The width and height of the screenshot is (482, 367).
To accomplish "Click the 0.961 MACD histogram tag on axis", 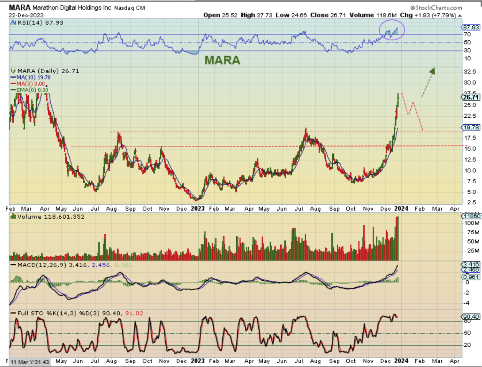I will [471, 277].
